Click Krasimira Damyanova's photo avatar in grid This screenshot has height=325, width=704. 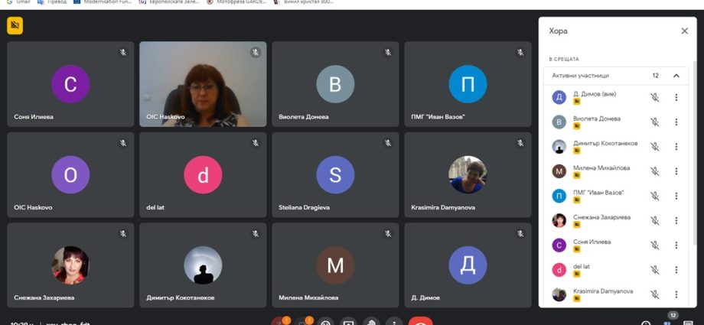pos(468,174)
